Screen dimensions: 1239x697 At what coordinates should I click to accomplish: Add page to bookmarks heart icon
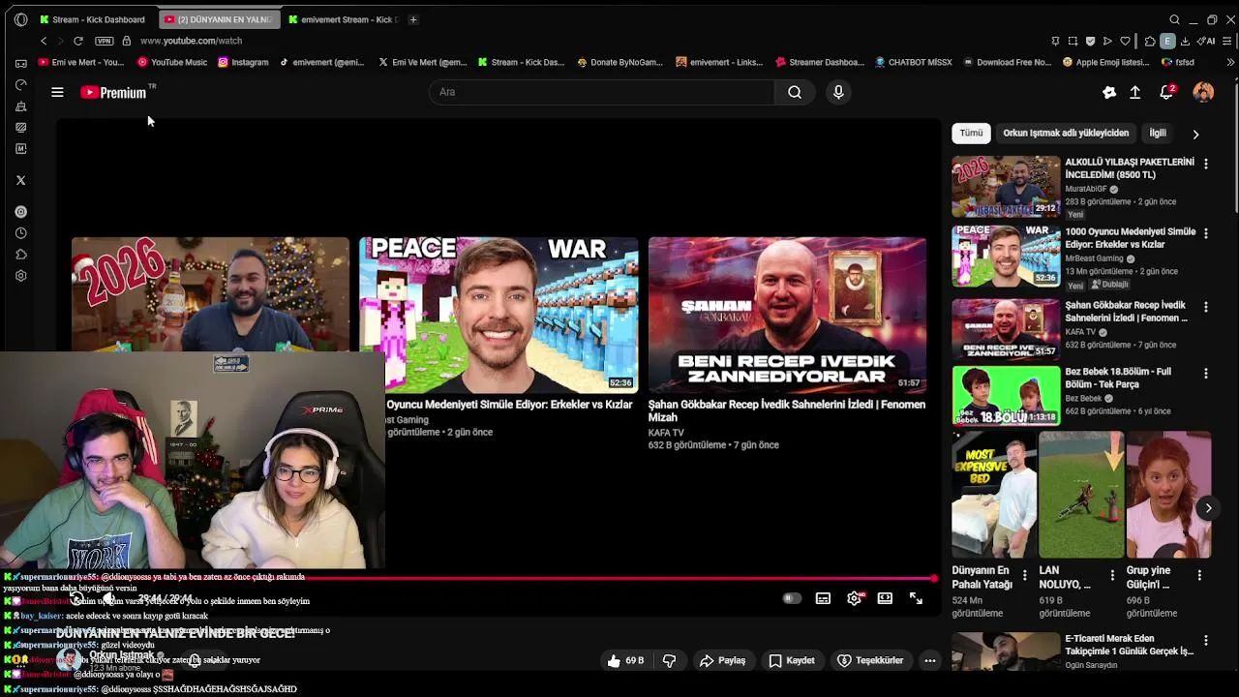(1125, 41)
